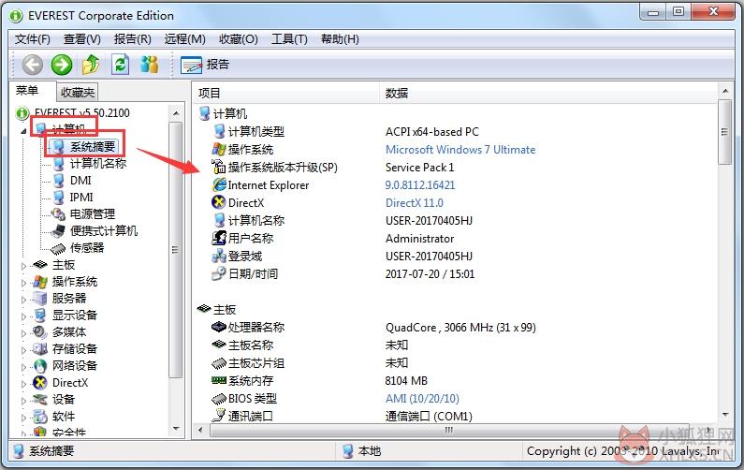Image resolution: width=744 pixels, height=470 pixels.
Task: Click the green Forward arrow icon
Action: pyautogui.click(x=62, y=65)
